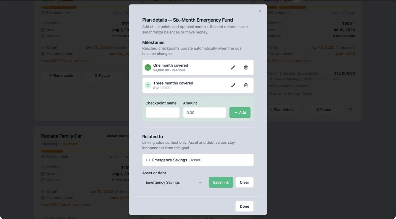396x219 pixels.
Task: Click the $4,000.00 · Reached text
Action: 169,70
